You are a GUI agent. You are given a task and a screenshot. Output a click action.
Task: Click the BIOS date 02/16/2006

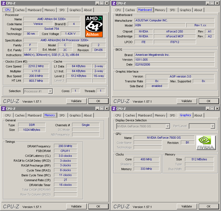click(174, 64)
